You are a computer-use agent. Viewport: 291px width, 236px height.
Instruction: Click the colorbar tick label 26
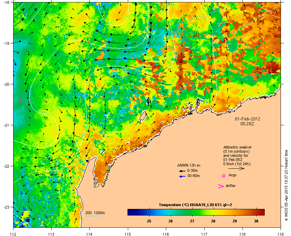(x=170, y=221)
